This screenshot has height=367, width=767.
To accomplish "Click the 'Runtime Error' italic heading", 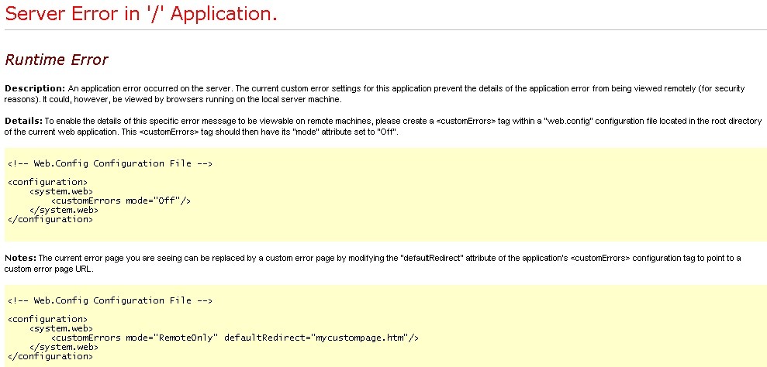I will pos(57,60).
